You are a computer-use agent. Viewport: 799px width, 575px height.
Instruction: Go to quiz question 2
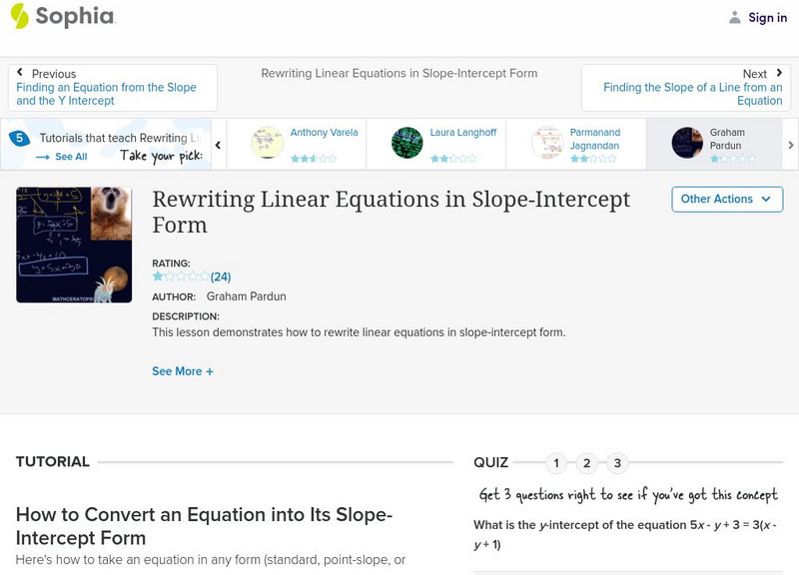coord(587,463)
